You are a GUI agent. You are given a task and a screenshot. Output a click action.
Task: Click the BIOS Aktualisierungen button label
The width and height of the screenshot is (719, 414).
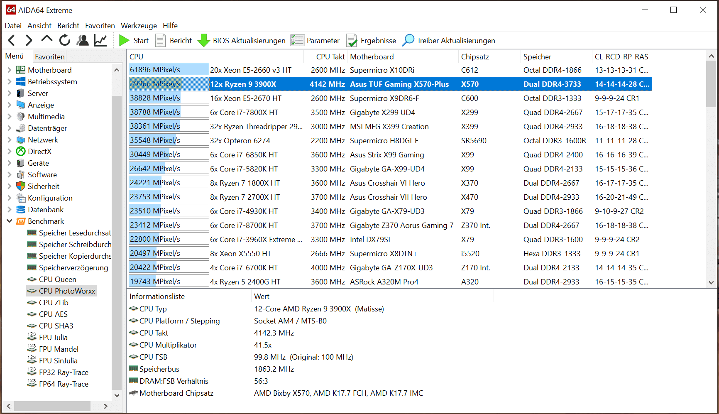(249, 40)
